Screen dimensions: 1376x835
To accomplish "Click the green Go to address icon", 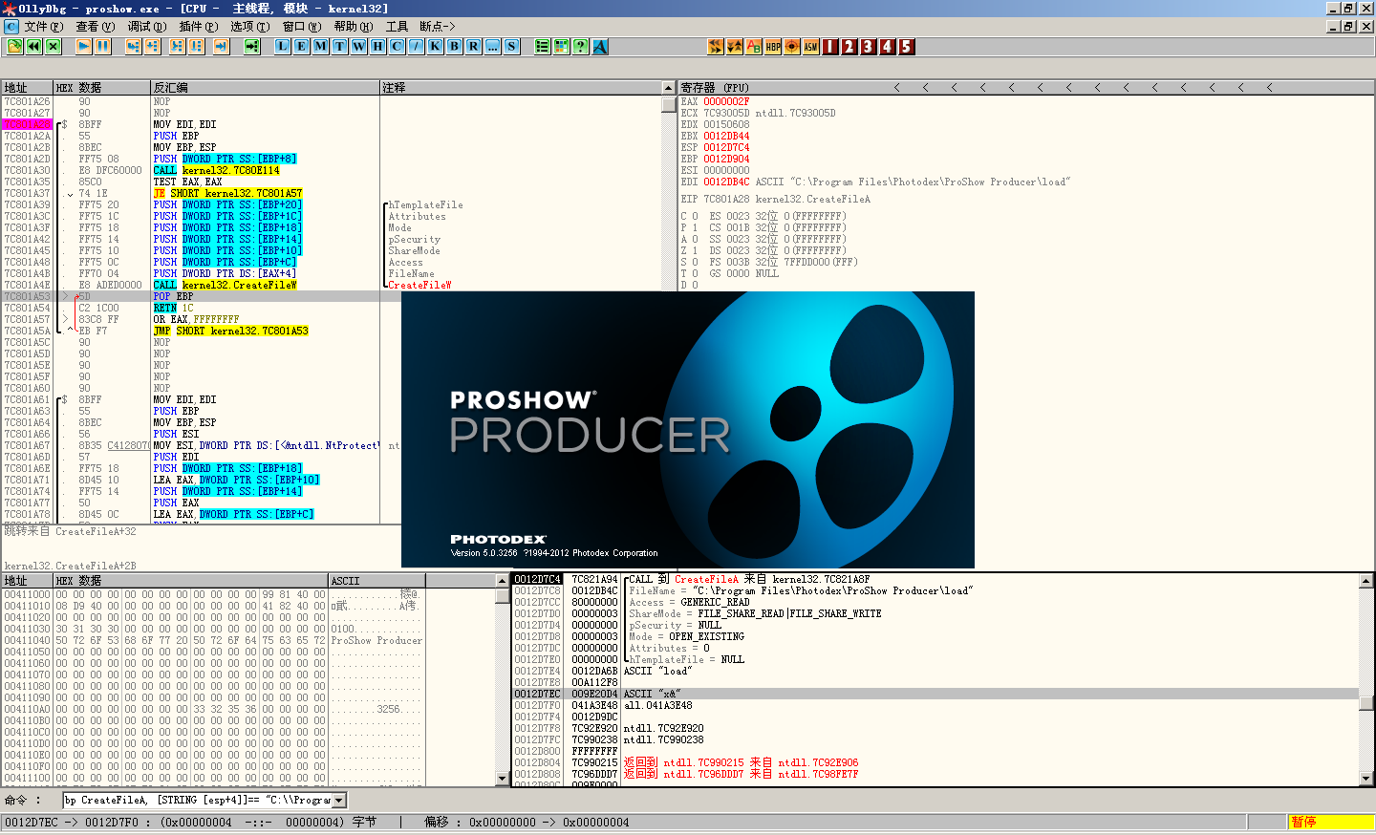I will tap(252, 46).
